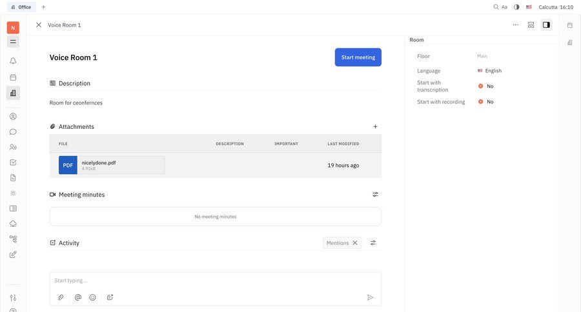Click the Floor Main value
Image resolution: width=581 pixels, height=312 pixels.
[482, 56]
